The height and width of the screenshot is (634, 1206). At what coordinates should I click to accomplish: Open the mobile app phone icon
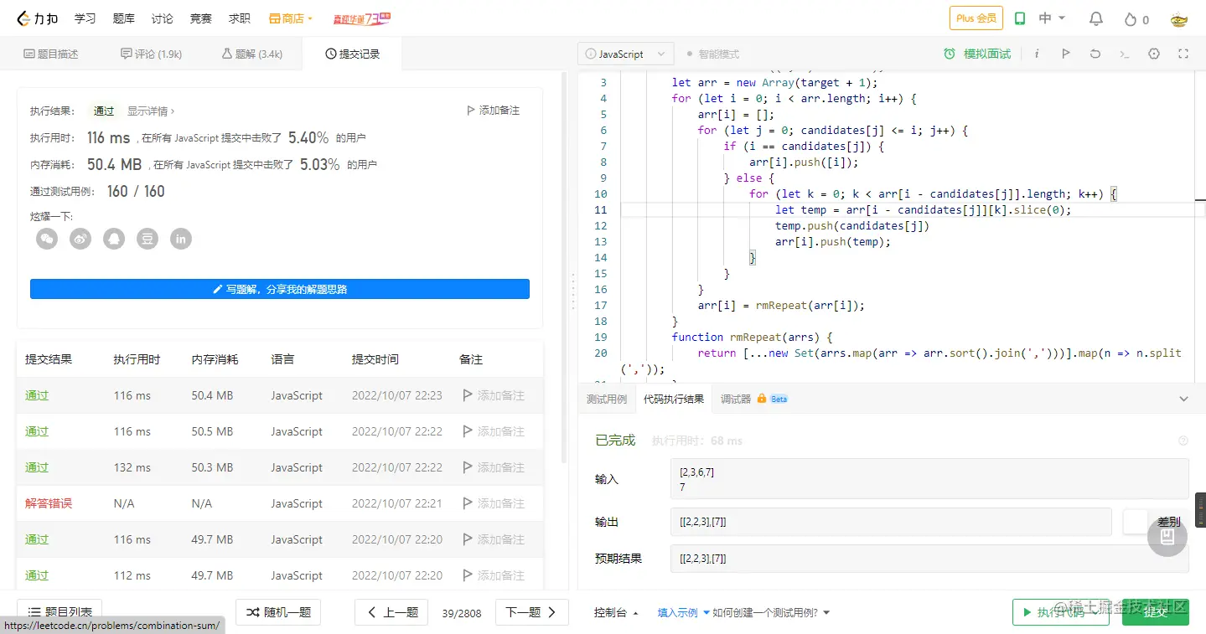(x=1020, y=18)
